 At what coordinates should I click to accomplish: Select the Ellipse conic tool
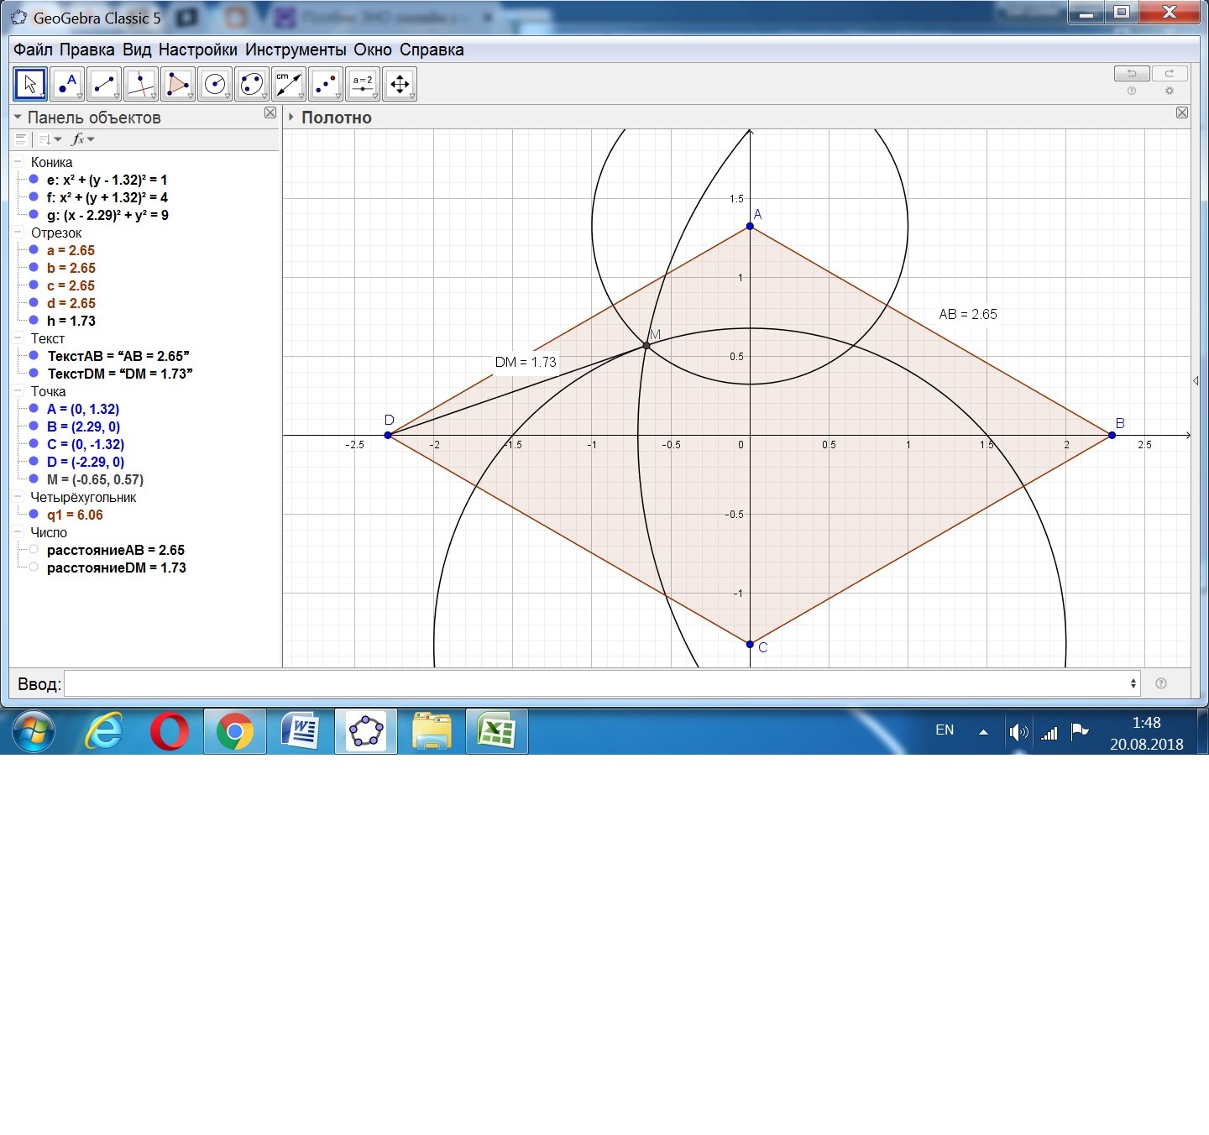point(252,84)
